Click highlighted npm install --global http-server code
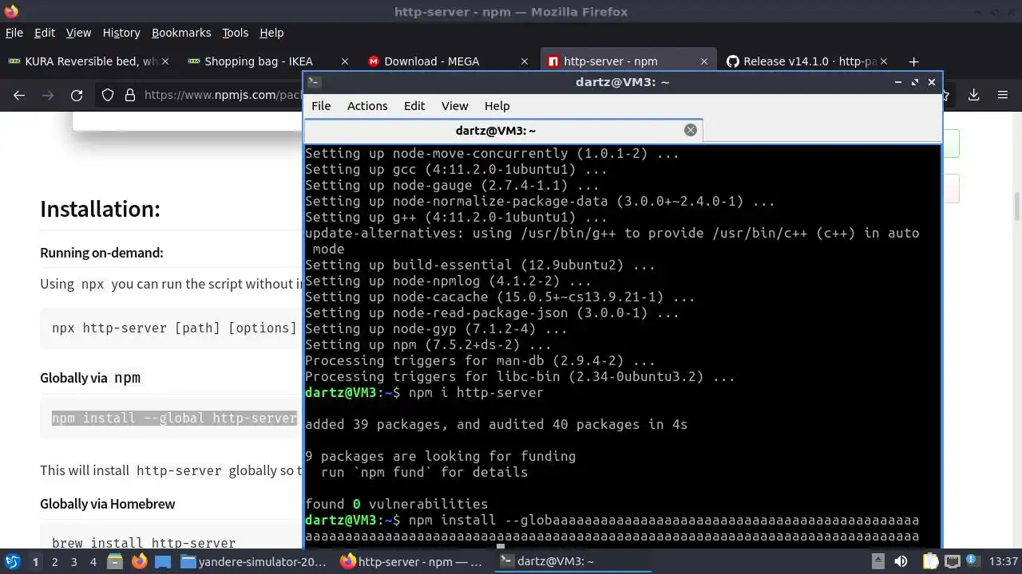This screenshot has height=574, width=1022. [174, 418]
